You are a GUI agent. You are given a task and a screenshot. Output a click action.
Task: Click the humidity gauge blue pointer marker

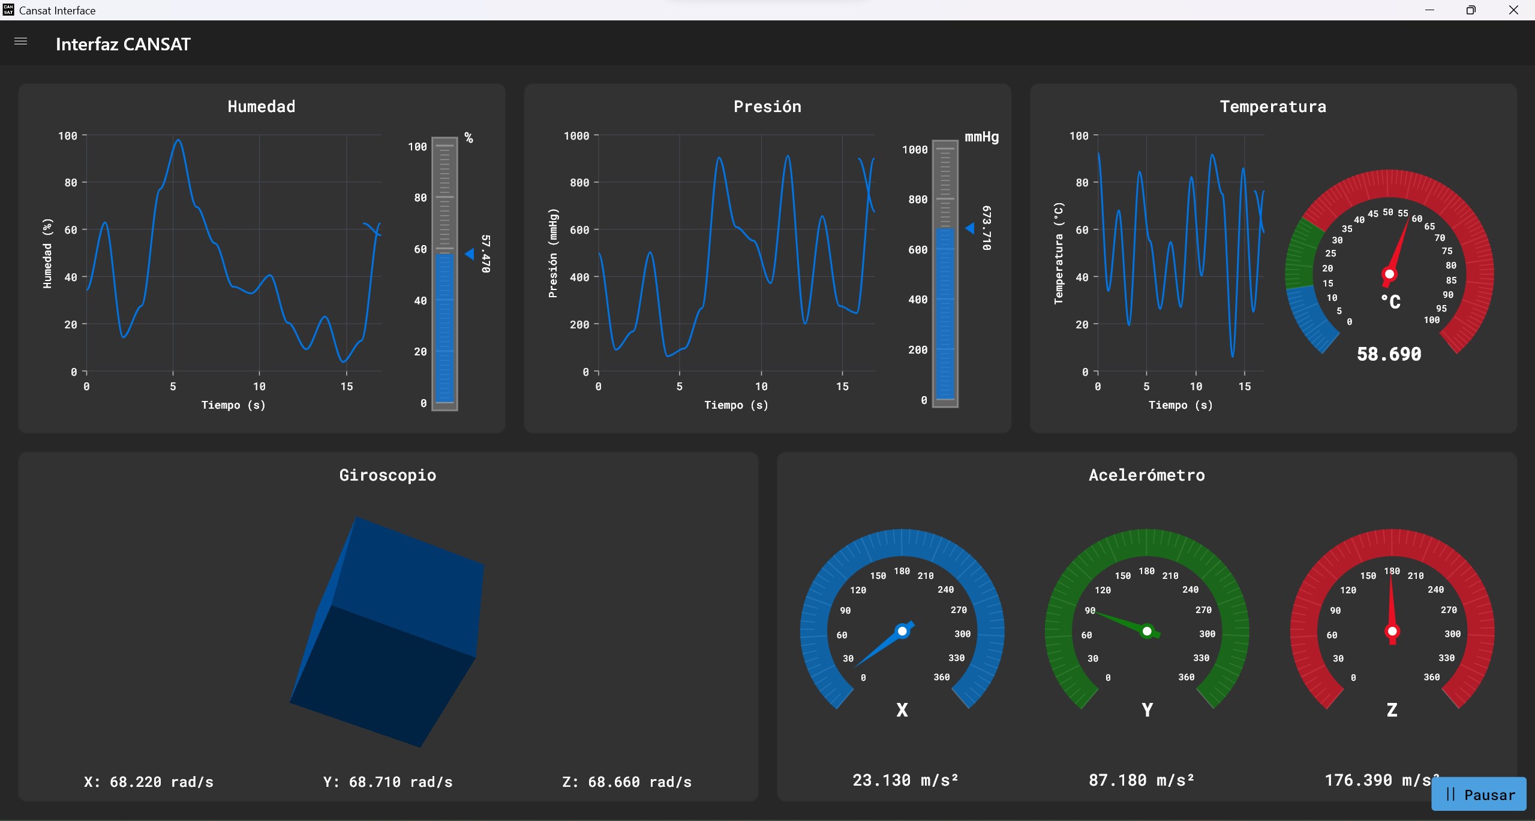pyautogui.click(x=470, y=255)
